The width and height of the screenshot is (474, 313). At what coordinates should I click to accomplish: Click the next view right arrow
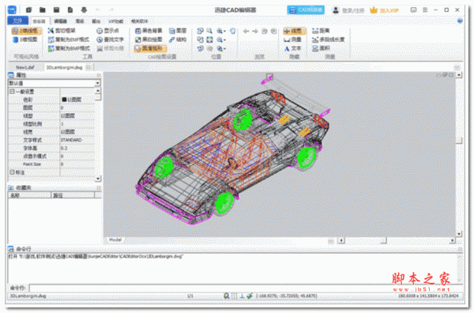point(255,31)
